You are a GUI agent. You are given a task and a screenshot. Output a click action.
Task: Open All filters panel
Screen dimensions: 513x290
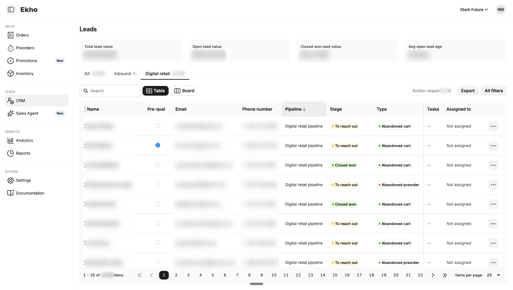494,91
